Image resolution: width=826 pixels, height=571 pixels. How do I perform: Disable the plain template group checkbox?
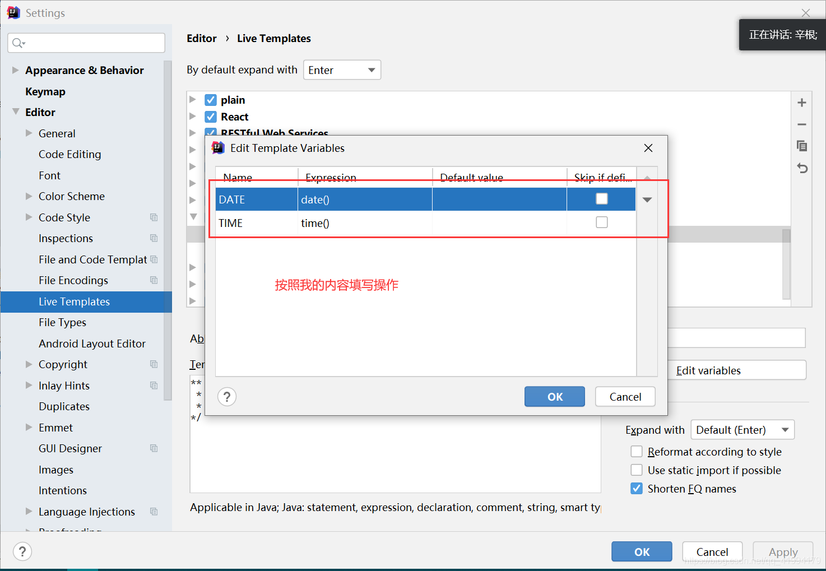(211, 100)
